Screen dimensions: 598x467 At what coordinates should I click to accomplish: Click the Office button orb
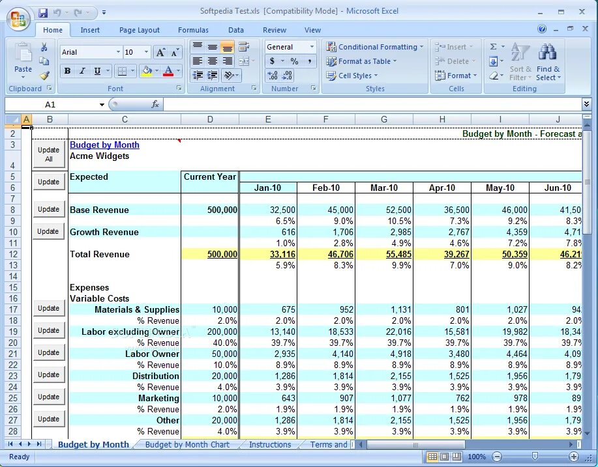coord(18,19)
